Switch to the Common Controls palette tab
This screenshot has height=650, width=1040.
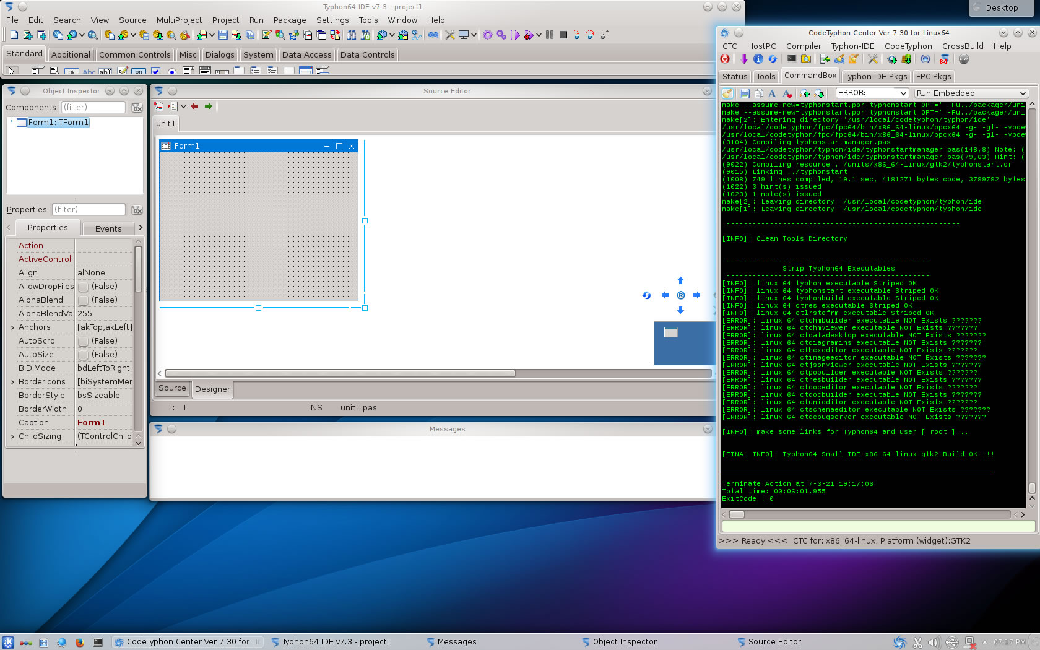(x=134, y=54)
